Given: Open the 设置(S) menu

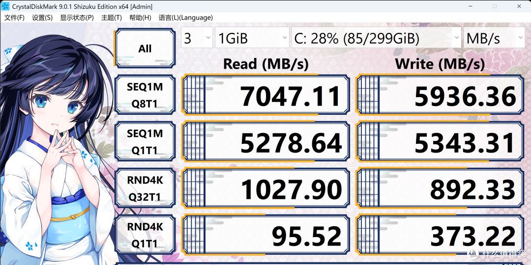Looking at the screenshot, I should tap(42, 18).
